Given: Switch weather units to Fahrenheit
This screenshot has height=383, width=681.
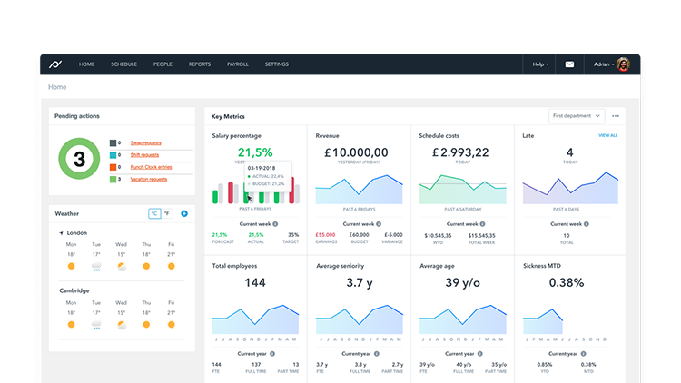Looking at the screenshot, I should pyautogui.click(x=166, y=213).
